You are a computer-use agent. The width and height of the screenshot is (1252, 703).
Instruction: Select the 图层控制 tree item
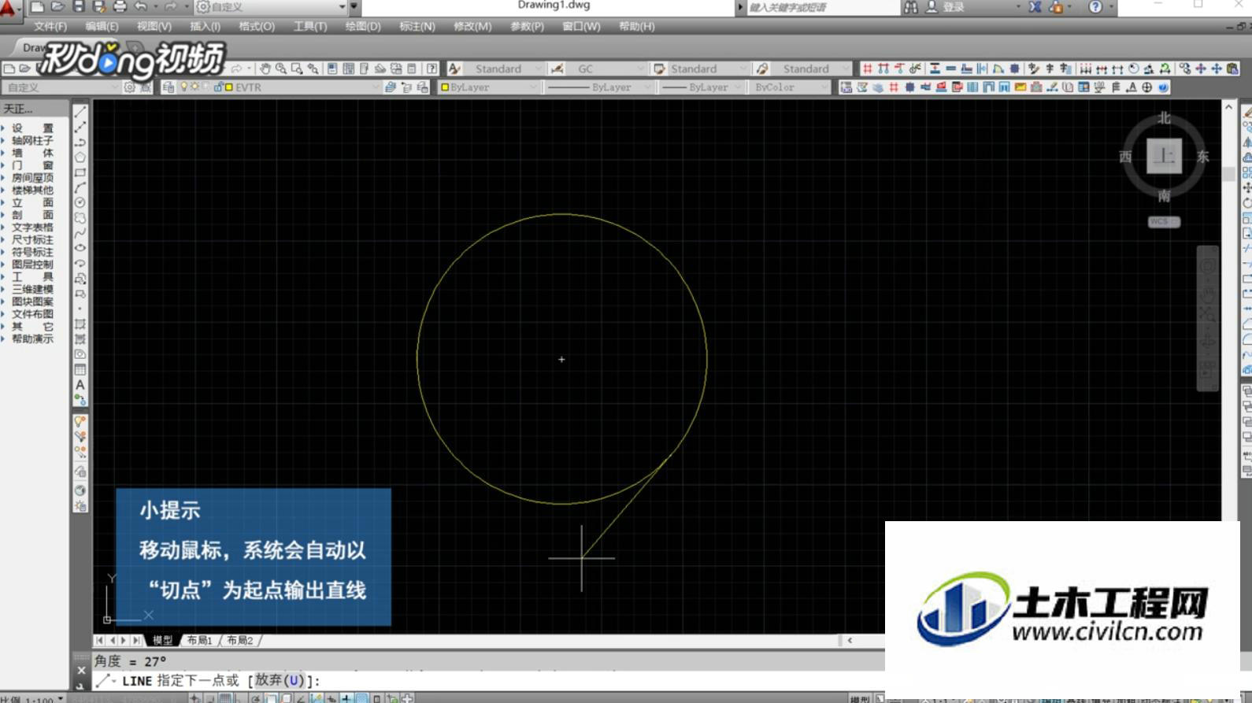[31, 265]
